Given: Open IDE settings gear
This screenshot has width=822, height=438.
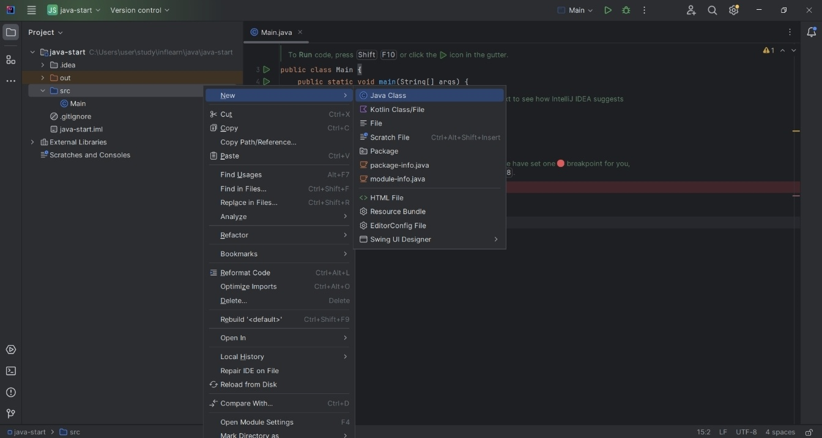Looking at the screenshot, I should (734, 10).
